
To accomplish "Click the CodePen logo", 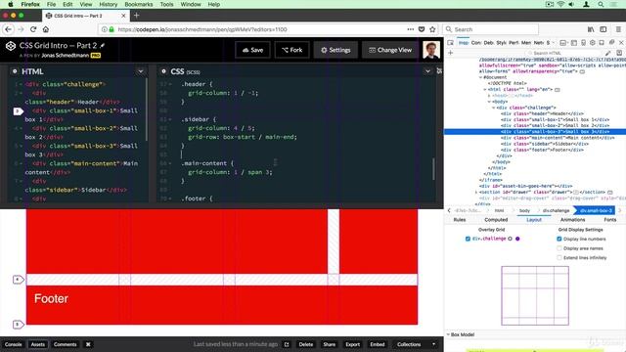I will 11,46.
